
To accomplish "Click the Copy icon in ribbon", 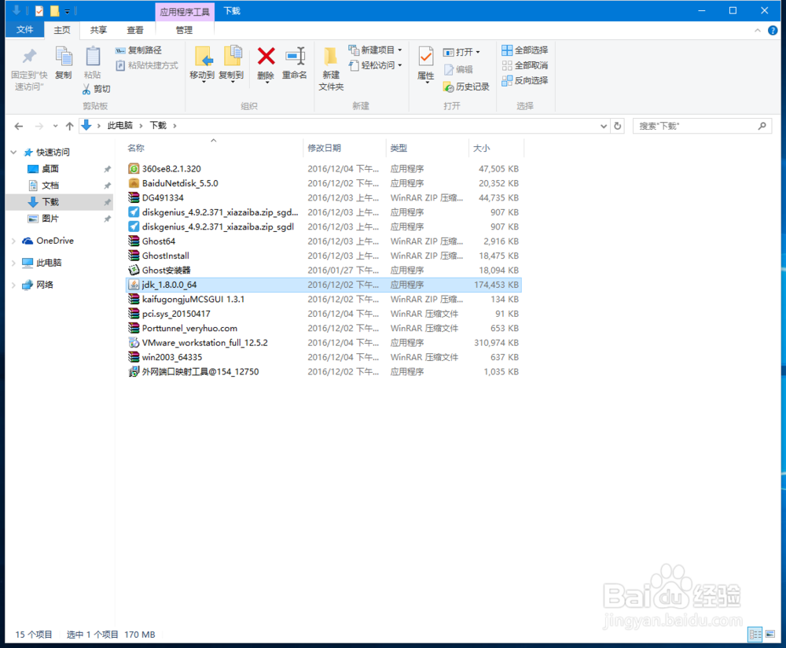I will click(x=64, y=56).
